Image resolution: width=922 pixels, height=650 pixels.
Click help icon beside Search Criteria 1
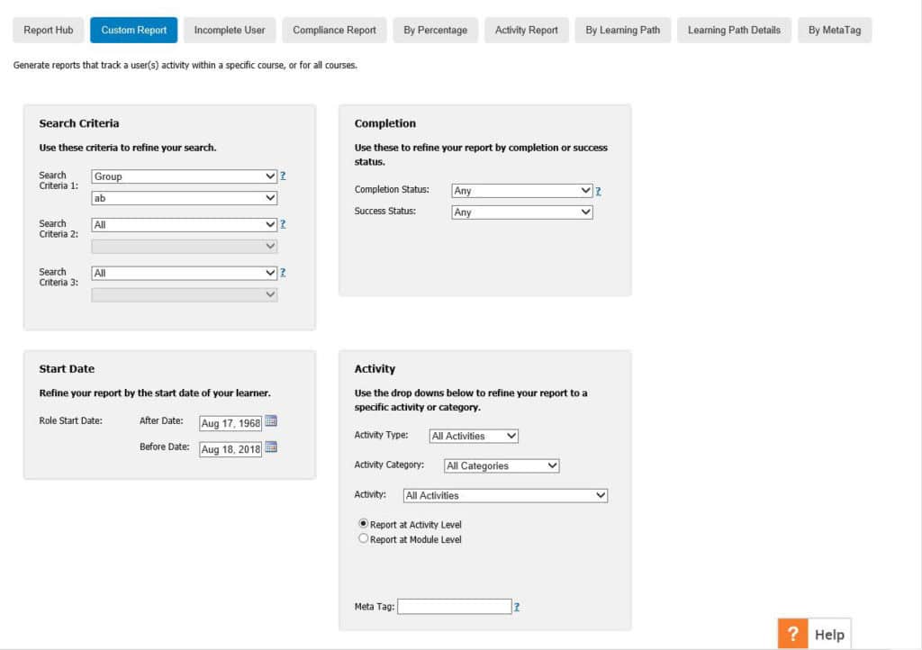click(x=283, y=176)
